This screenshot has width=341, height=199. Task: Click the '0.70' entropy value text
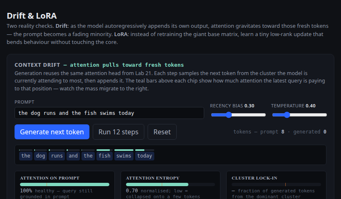point(132,191)
